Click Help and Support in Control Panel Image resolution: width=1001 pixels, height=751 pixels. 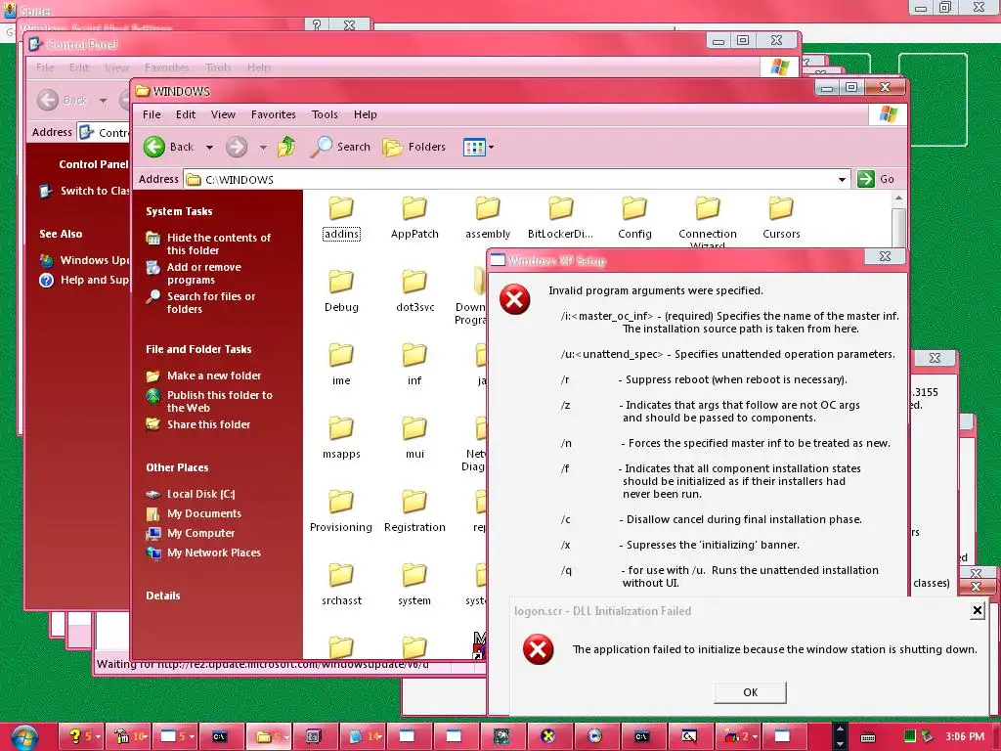[x=84, y=280]
